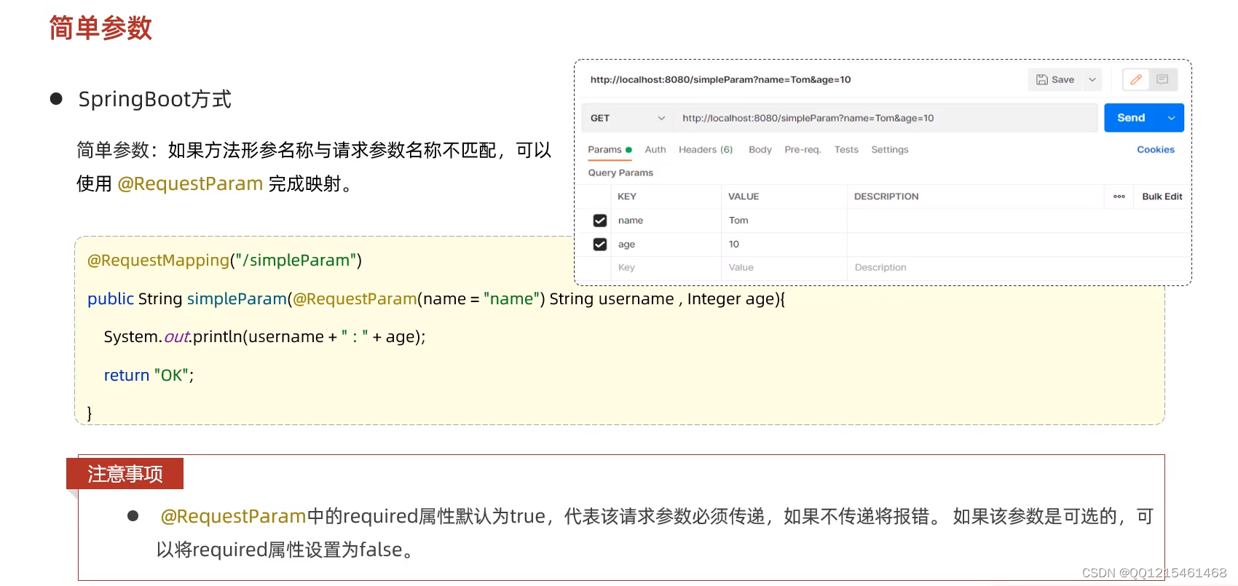This screenshot has width=1238, height=586.
Task: Click the 'Tom' value cell
Action: (784, 221)
